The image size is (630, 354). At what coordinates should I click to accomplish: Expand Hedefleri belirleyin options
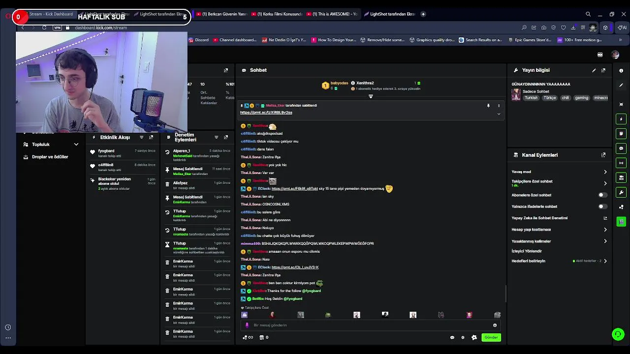coord(605,261)
